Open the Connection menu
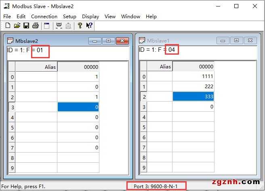This screenshot has height=191, width=265. pos(44,16)
